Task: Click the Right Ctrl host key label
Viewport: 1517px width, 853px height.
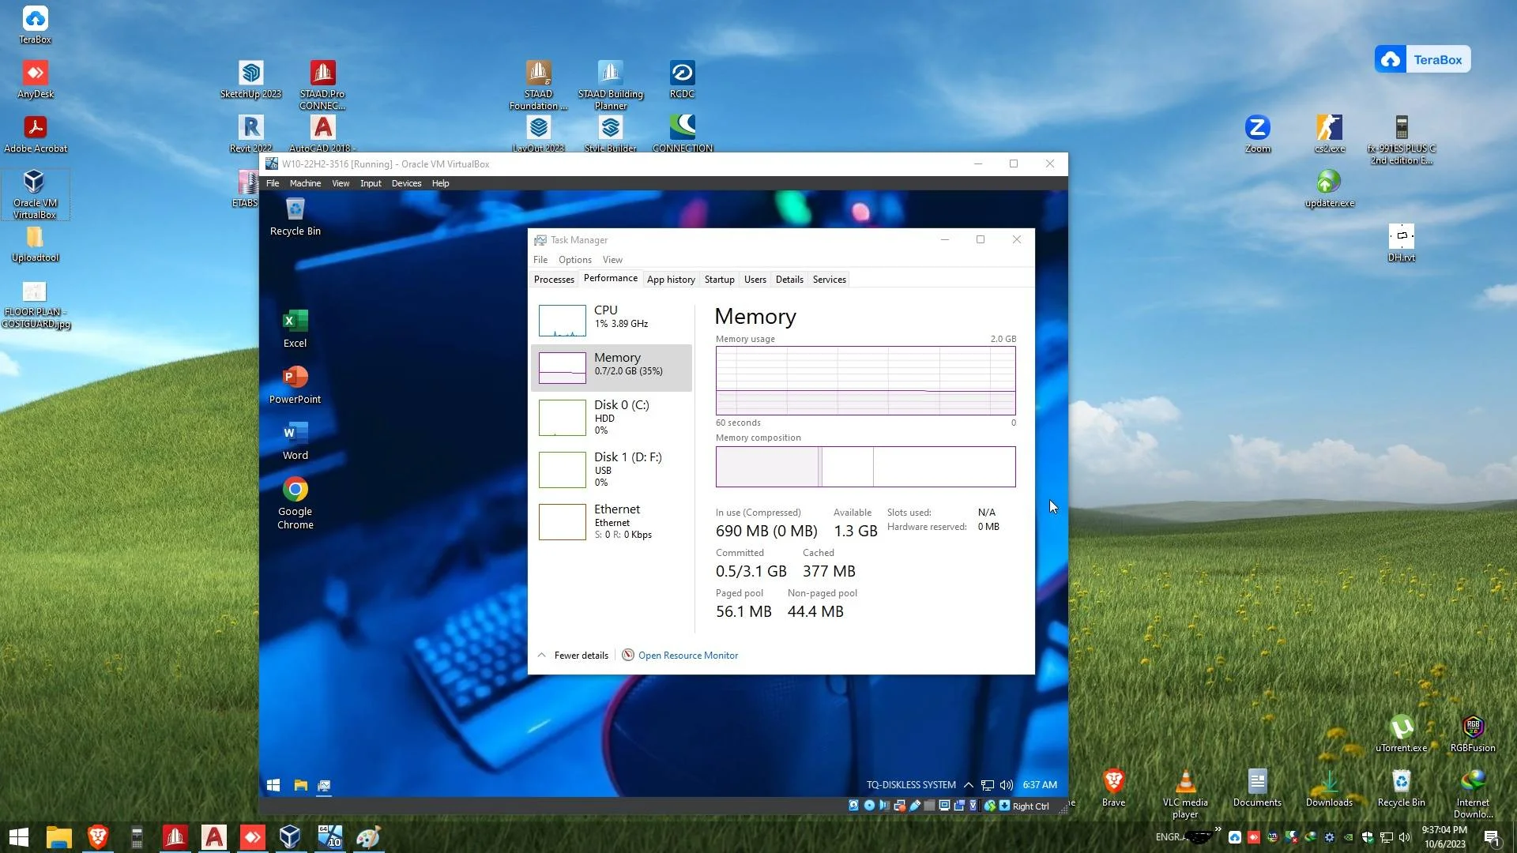Action: 1030,806
